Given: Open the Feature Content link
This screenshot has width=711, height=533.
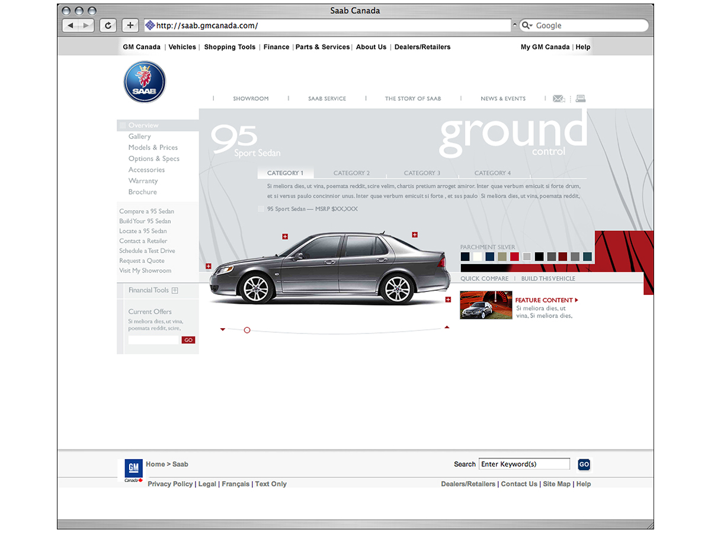Looking at the screenshot, I should [546, 300].
